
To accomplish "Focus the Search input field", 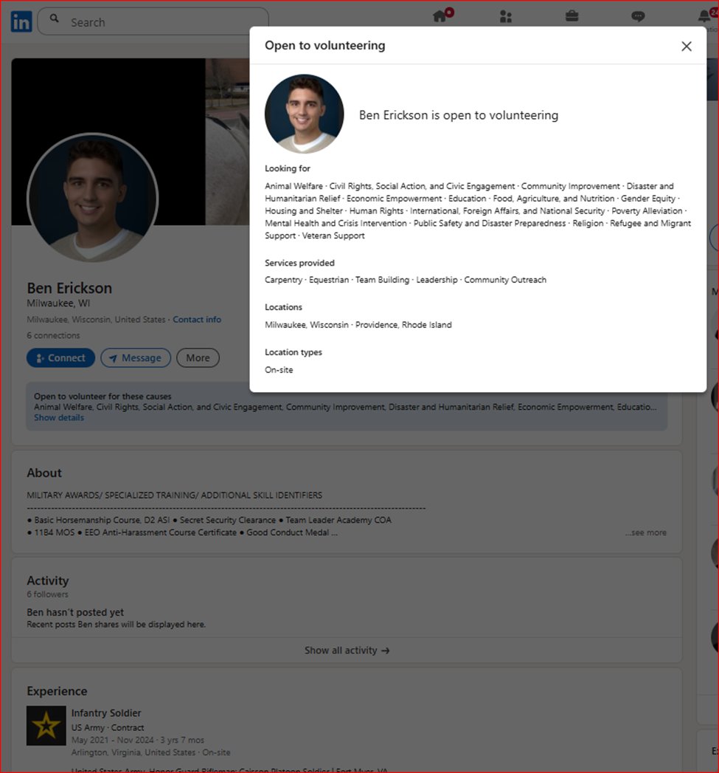I will (x=153, y=21).
